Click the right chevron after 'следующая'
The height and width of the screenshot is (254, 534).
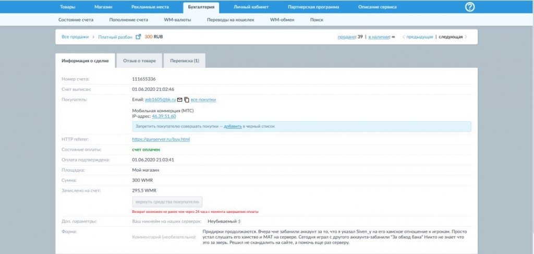pos(466,37)
